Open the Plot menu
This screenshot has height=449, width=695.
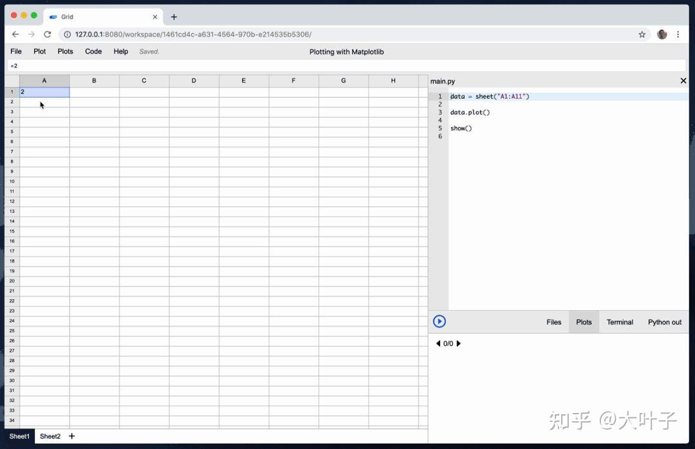(x=39, y=51)
